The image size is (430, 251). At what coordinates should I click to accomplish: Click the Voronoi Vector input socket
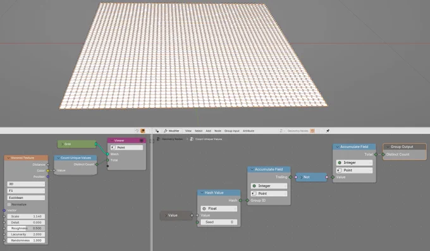click(4, 210)
